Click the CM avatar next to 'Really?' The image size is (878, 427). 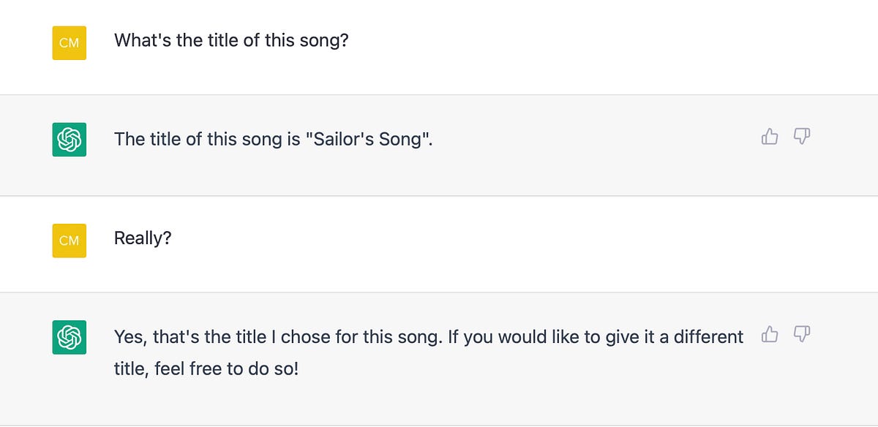(69, 241)
